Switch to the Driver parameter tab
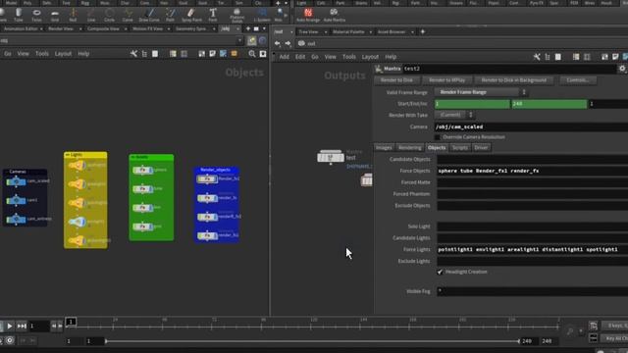 click(x=481, y=148)
